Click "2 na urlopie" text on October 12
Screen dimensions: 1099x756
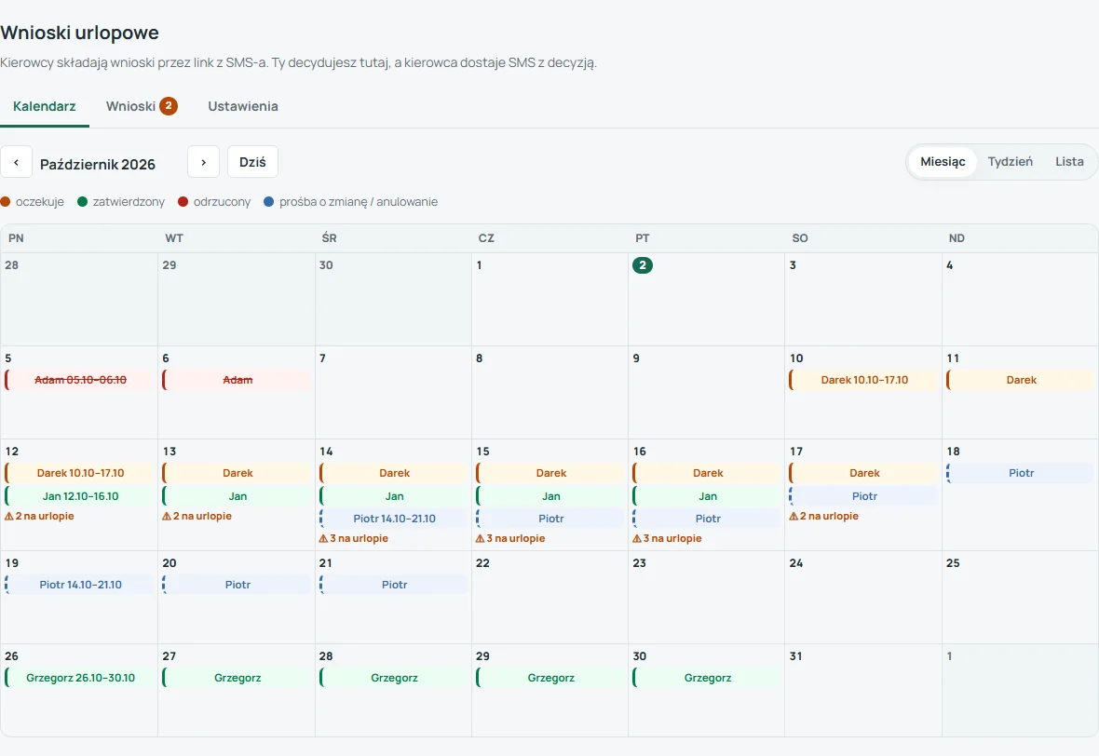[x=45, y=516]
